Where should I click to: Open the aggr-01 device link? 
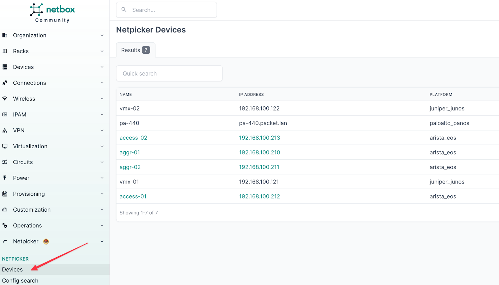coord(130,152)
